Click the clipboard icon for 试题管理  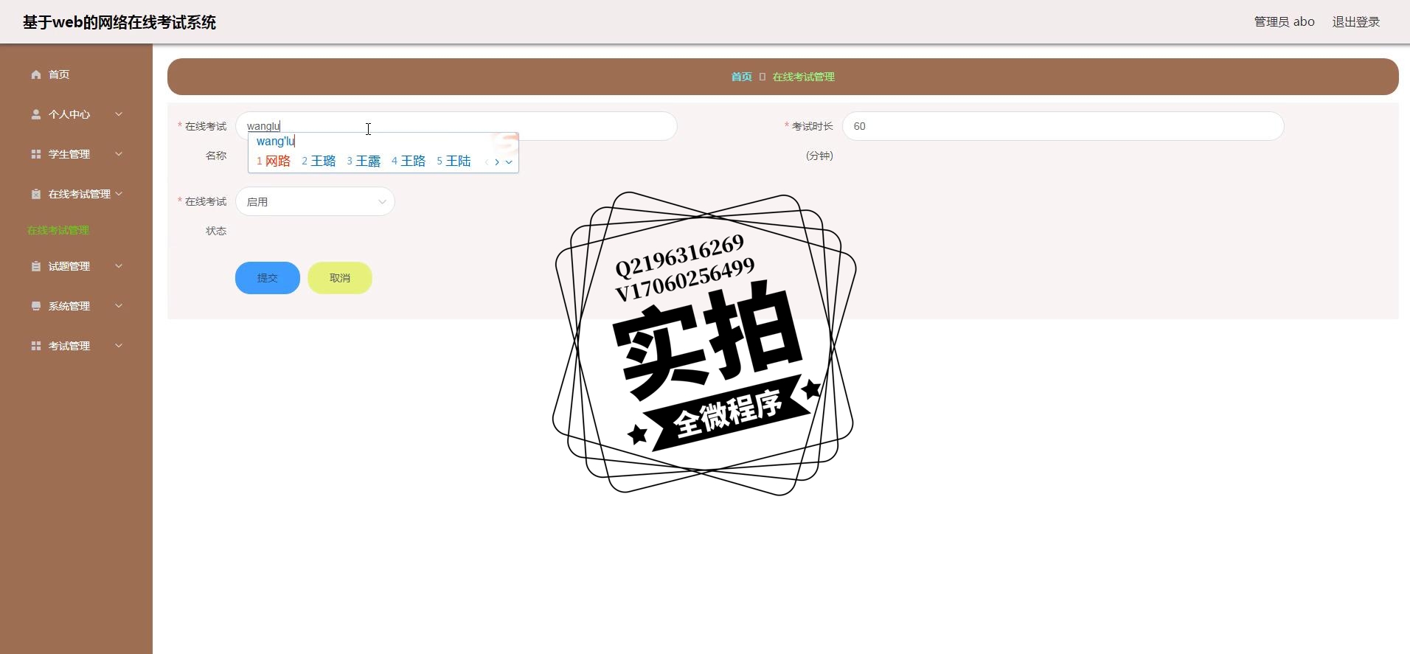[x=35, y=266]
